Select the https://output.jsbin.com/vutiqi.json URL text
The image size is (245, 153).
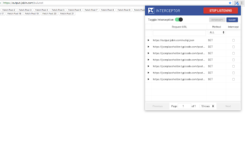coord(173,40)
